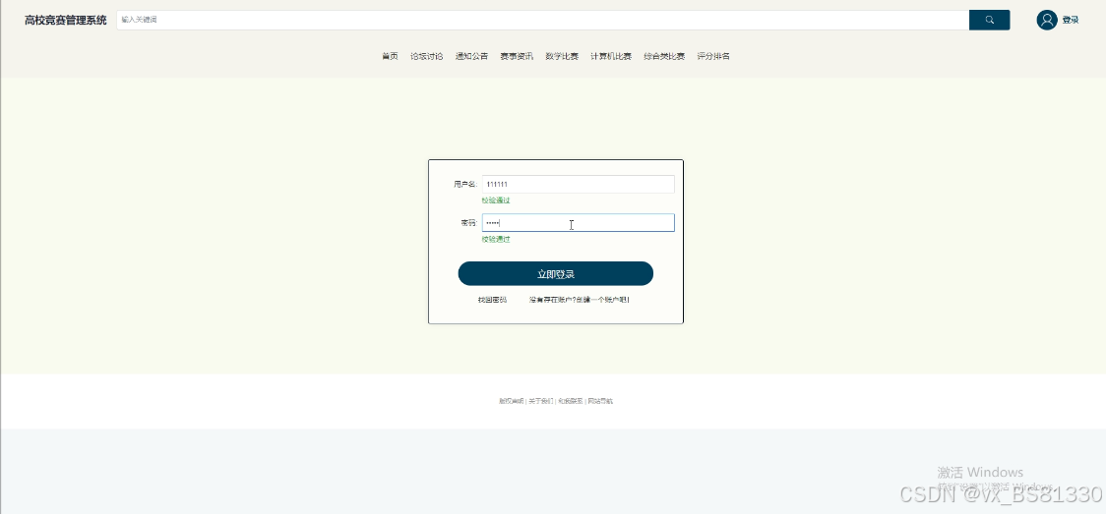Click the user avatar icon
This screenshot has width=1106, height=514.
click(1047, 20)
